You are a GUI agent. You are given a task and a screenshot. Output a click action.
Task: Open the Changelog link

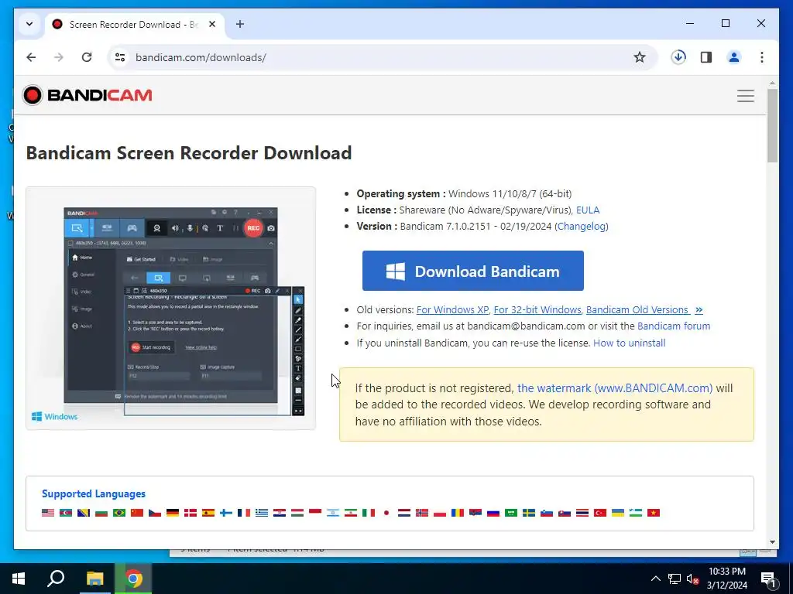click(x=582, y=227)
